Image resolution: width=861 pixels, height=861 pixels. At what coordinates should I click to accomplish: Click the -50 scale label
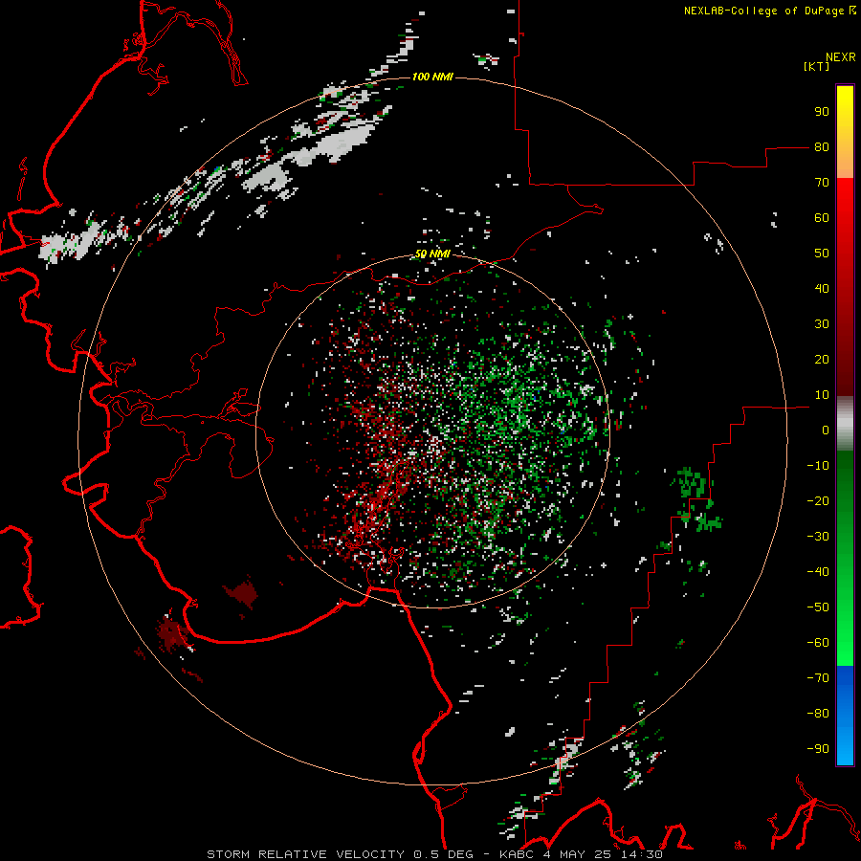[818, 607]
